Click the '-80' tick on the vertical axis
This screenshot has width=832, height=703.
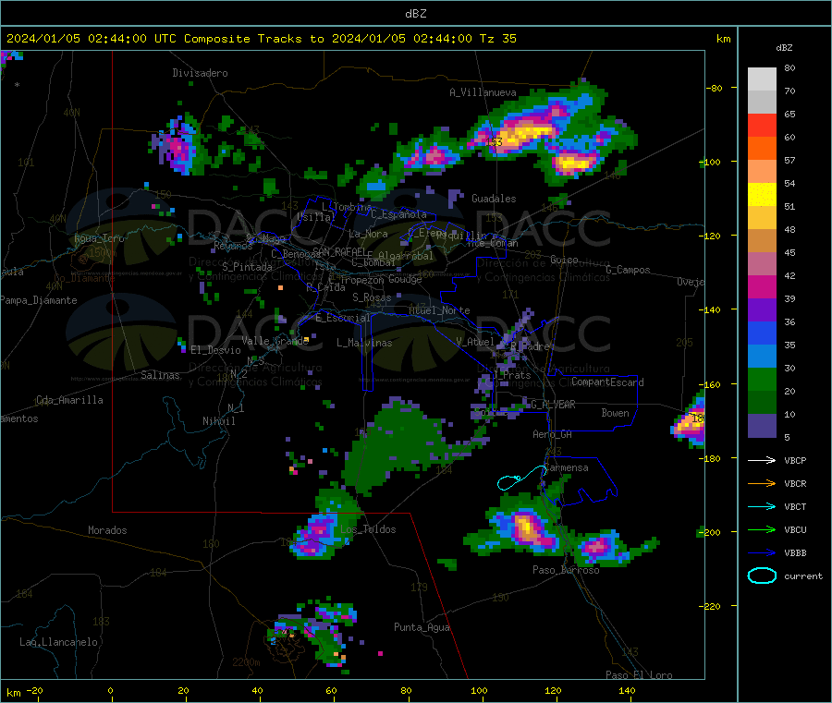(715, 88)
